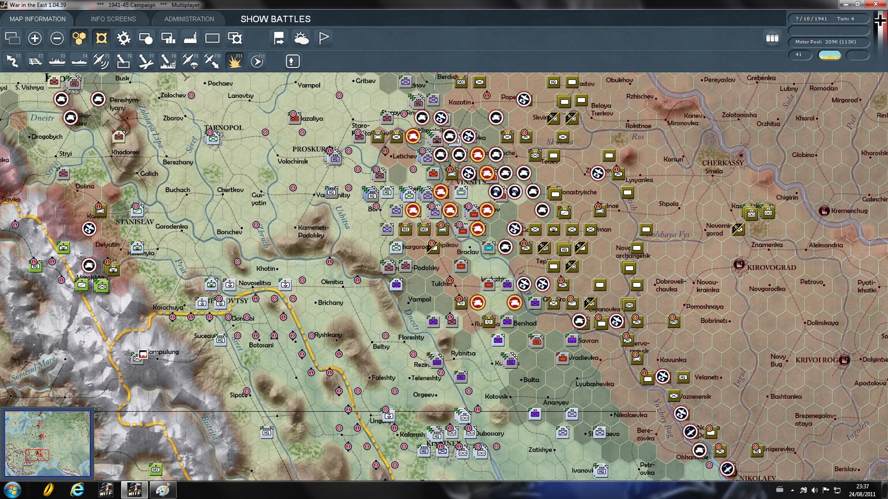The image size is (888, 499).
Task: Click the Novoselitsa town label
Action: click(255, 283)
